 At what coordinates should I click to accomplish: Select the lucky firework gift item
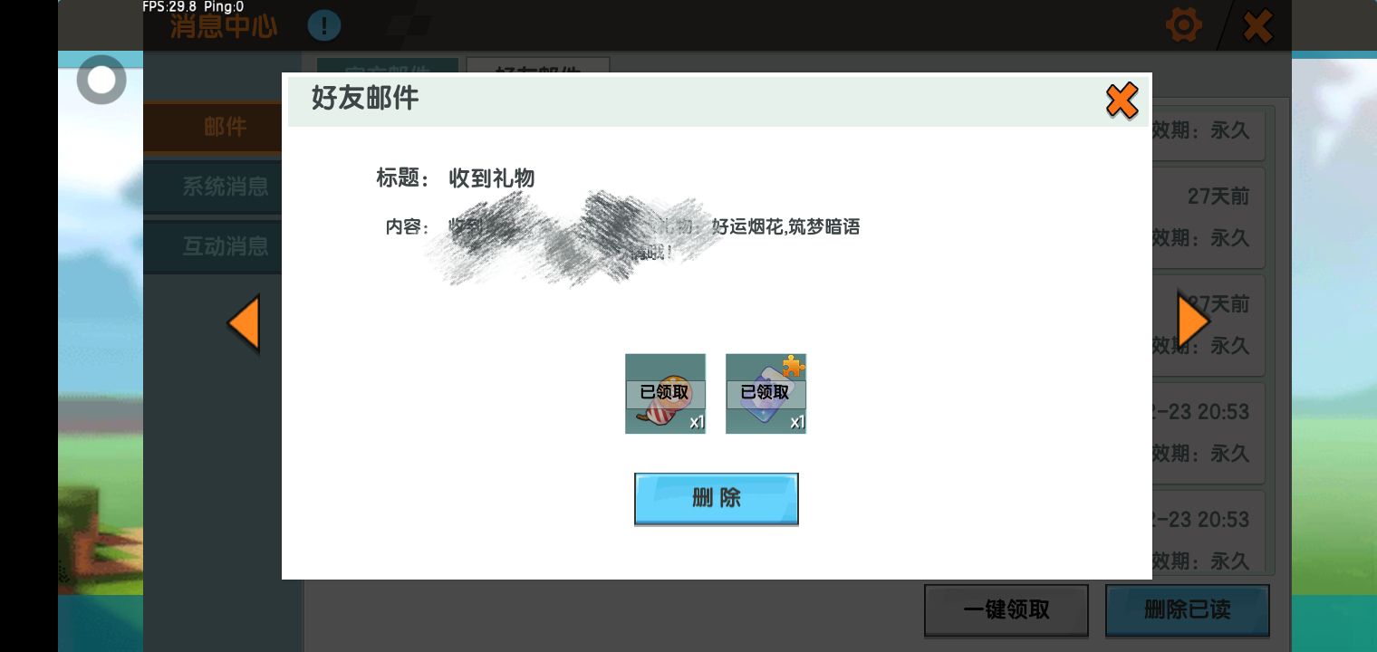click(x=665, y=393)
